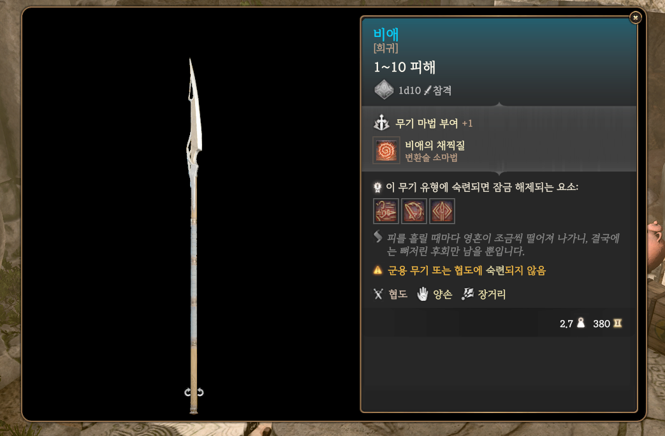Click the 양손 two-handed hand icon

pos(423,294)
